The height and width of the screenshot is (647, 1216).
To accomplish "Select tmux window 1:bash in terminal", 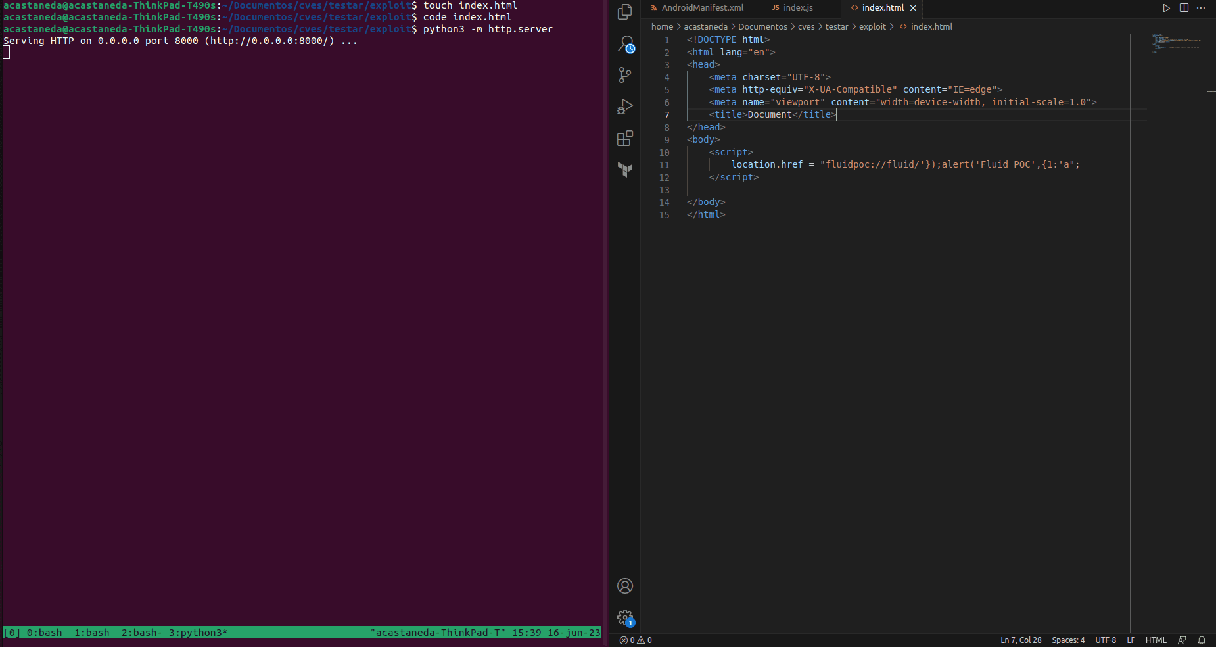I will [91, 633].
